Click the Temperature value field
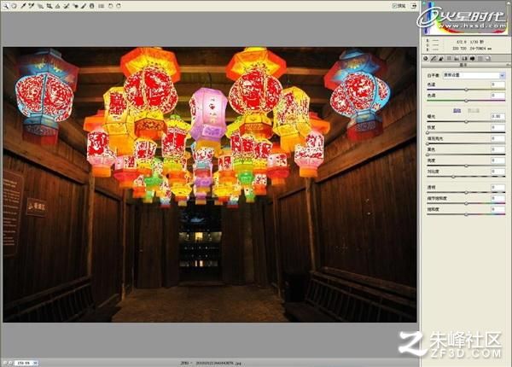Image resolution: width=512 pixels, height=367 pixels. pos(498,84)
